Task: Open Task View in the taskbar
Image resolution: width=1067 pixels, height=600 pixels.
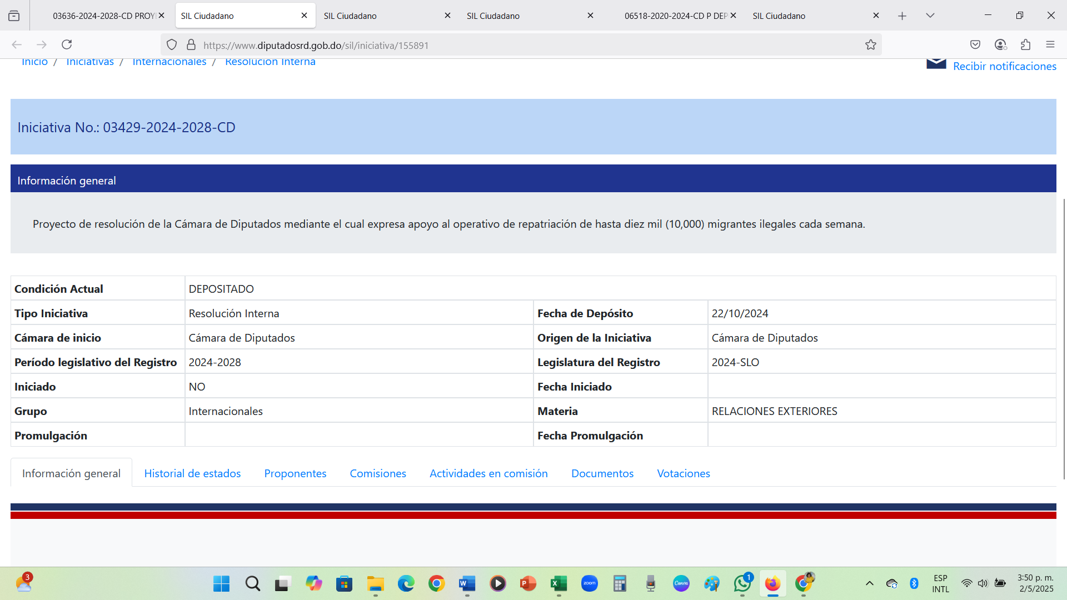Action: coord(283,583)
